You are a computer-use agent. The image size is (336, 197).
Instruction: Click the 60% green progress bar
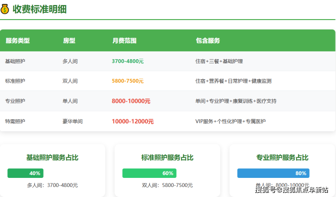pyautogui.click(x=149, y=173)
